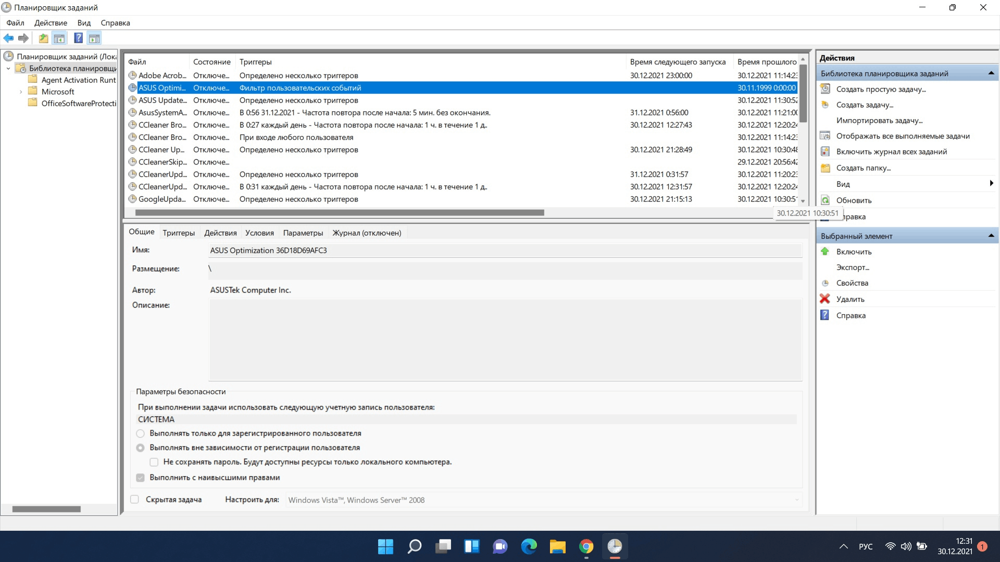Click the Создать простую задачу icon
This screenshot has height=562, width=1000.
coord(825,89)
